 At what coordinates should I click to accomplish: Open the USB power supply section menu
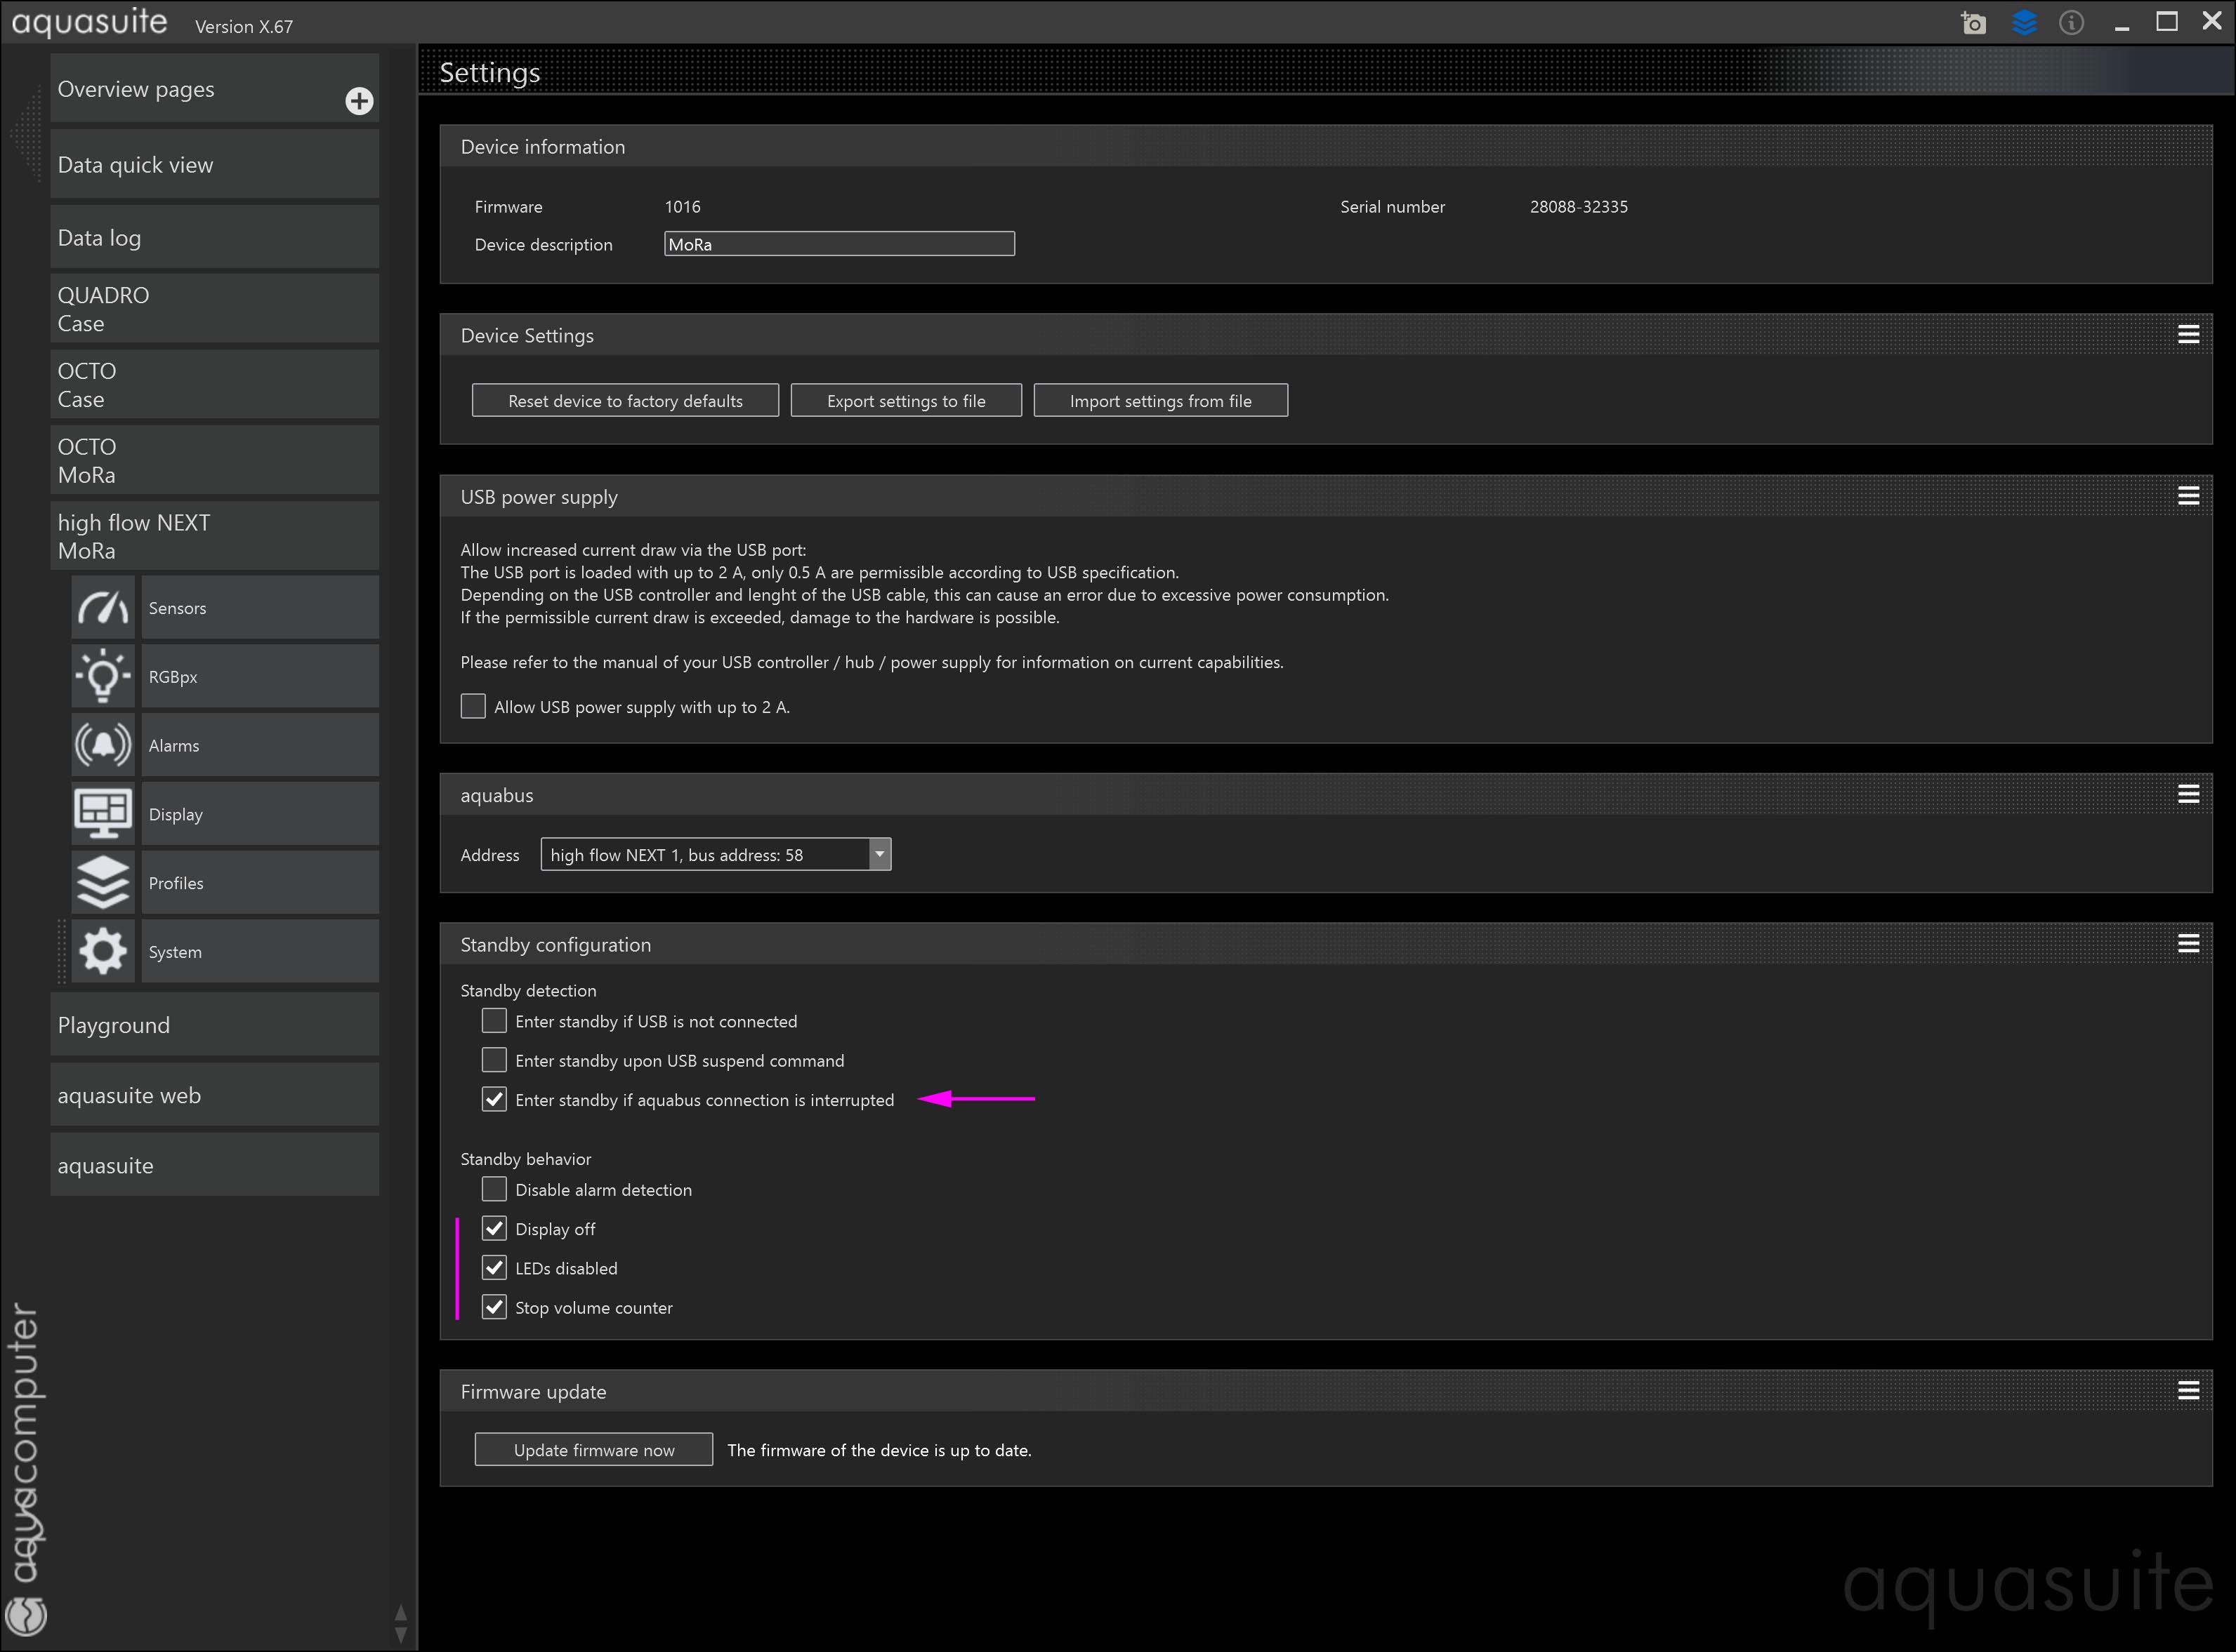(2188, 497)
